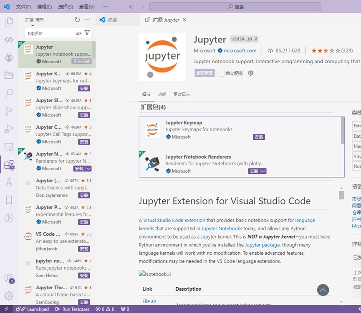Click the ports forwarded status indicator
This screenshot has height=313, width=361.
(x=125, y=309)
